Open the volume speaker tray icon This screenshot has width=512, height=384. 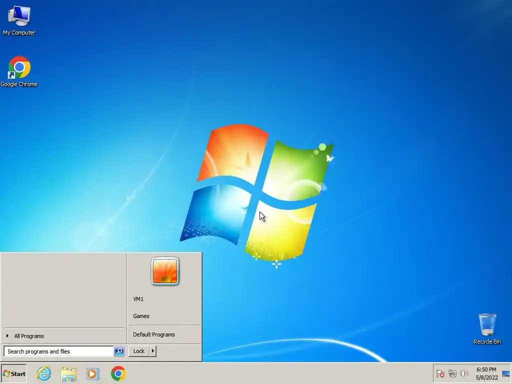point(464,373)
